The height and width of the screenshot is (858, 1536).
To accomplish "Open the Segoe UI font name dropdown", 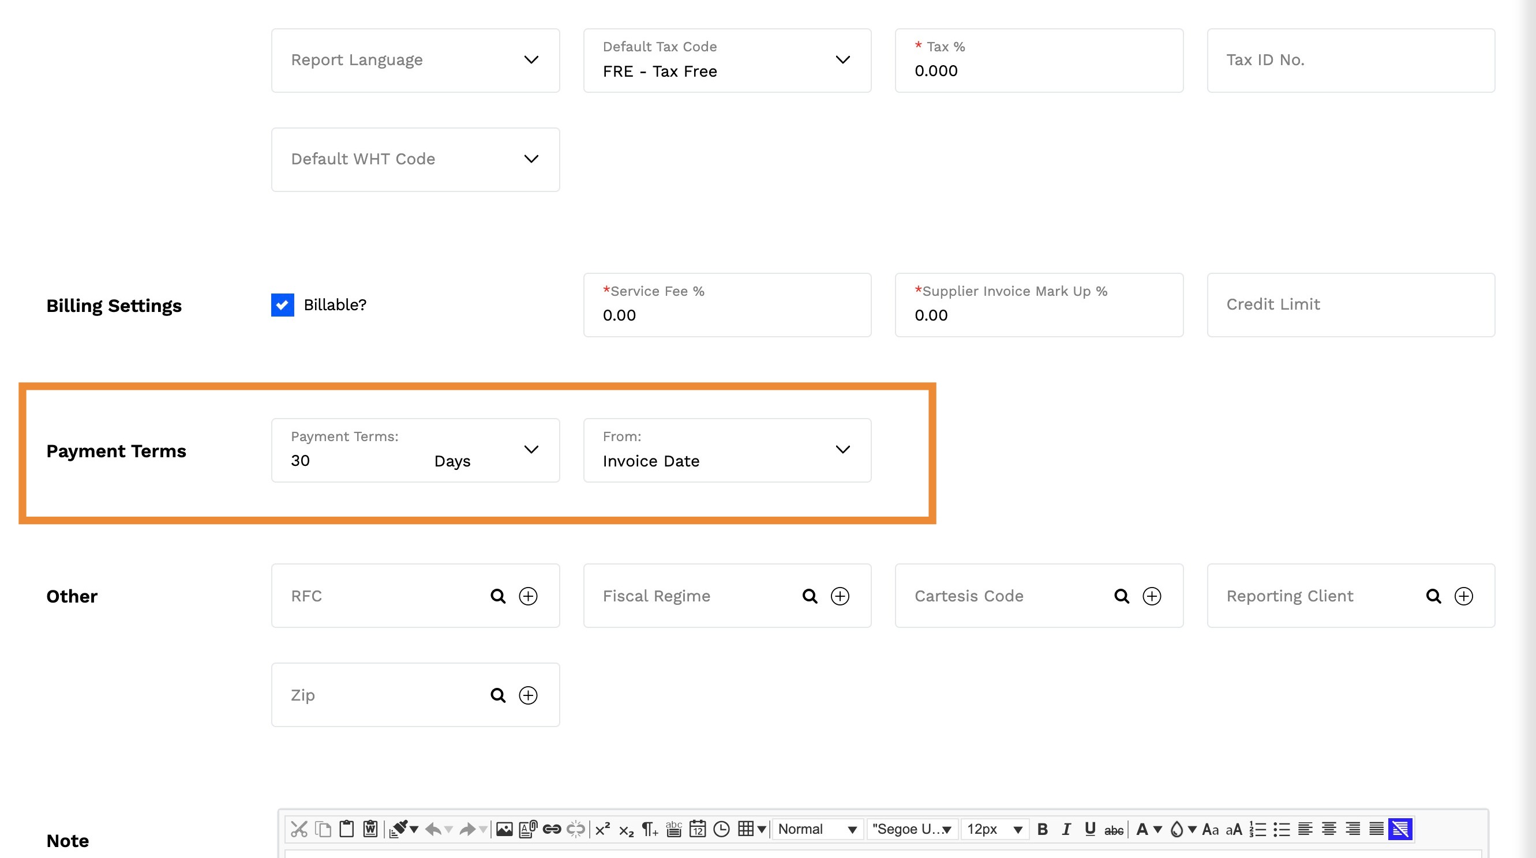I will point(912,829).
